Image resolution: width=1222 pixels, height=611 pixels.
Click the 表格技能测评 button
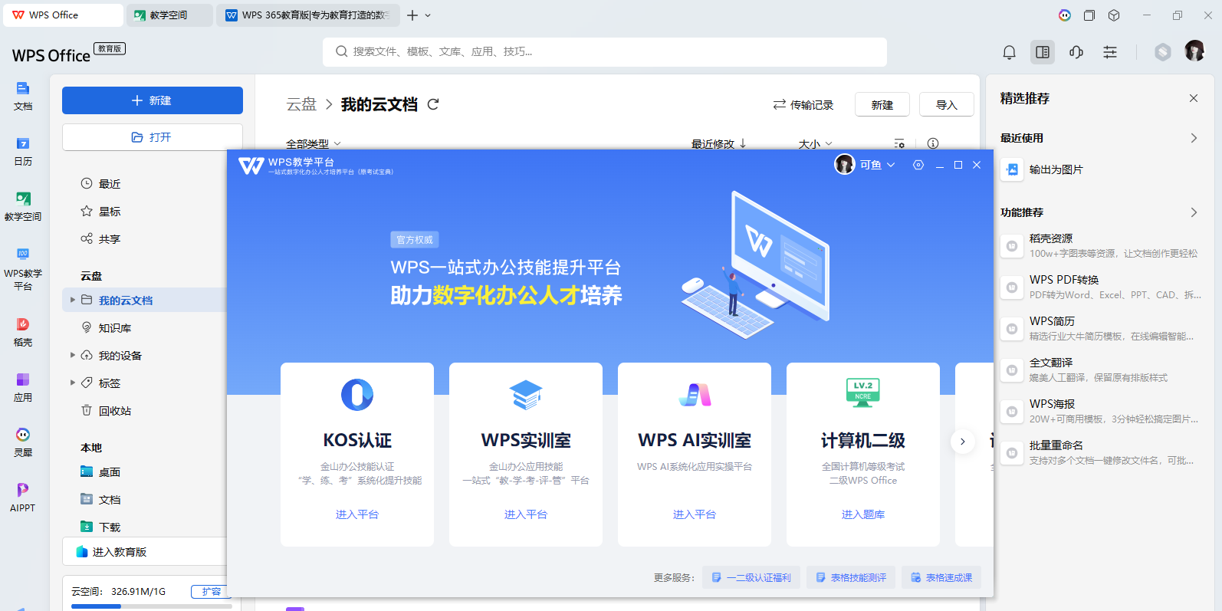pos(851,577)
